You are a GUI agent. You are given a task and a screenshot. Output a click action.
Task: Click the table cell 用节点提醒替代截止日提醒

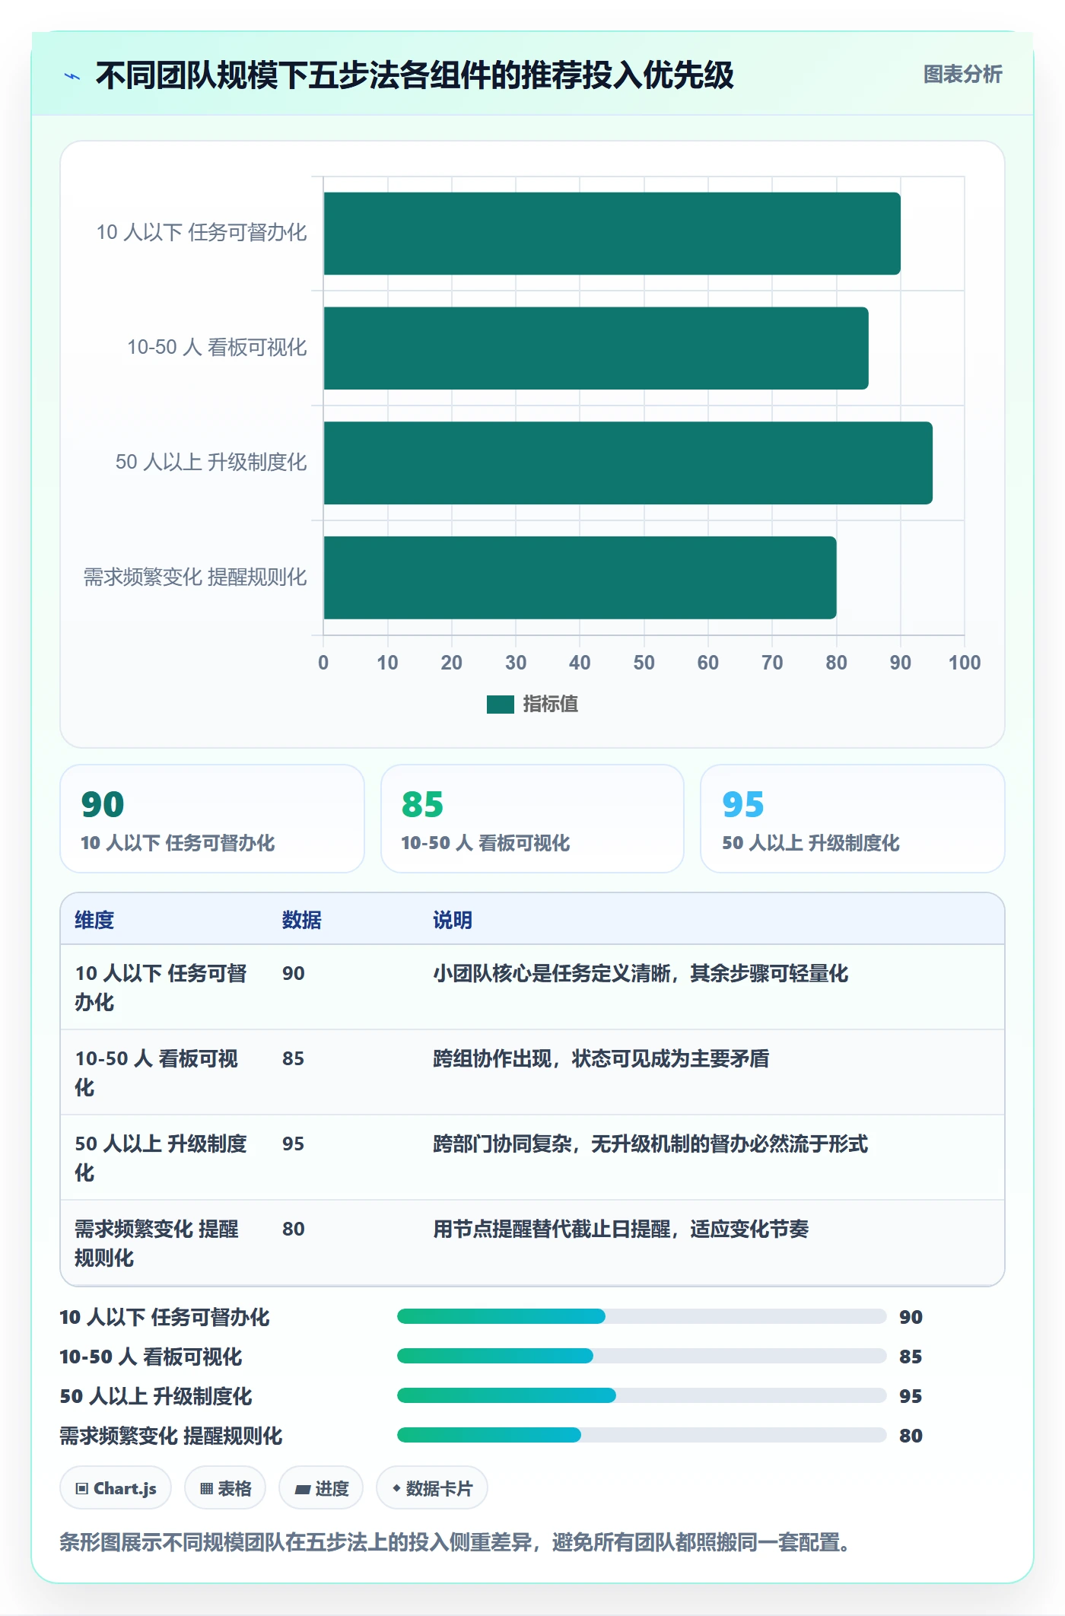[621, 1229]
